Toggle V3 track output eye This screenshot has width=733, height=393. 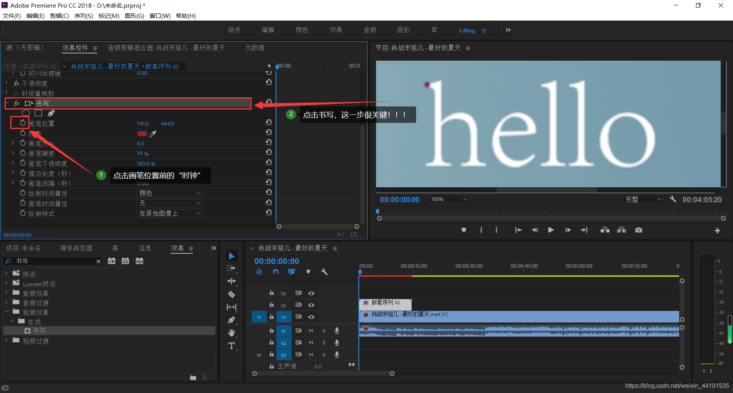(312, 293)
